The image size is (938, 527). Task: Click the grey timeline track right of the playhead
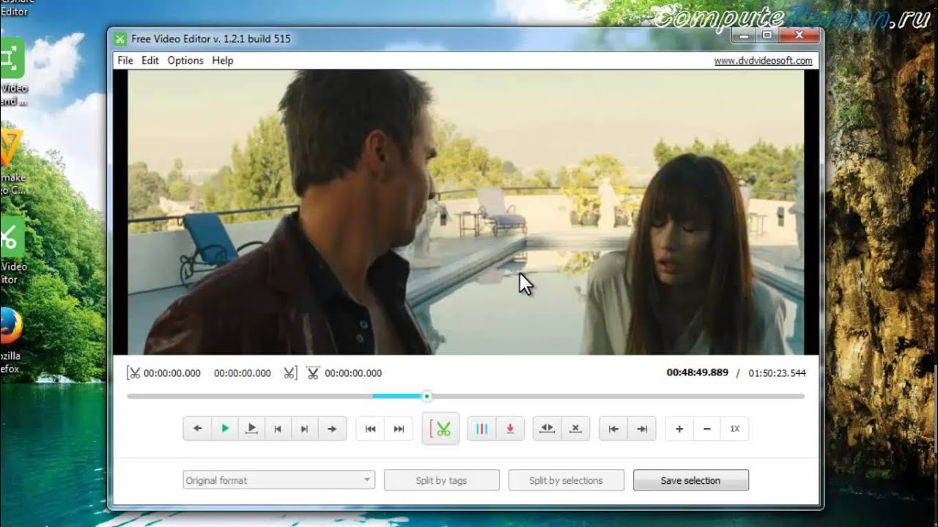pos(618,396)
